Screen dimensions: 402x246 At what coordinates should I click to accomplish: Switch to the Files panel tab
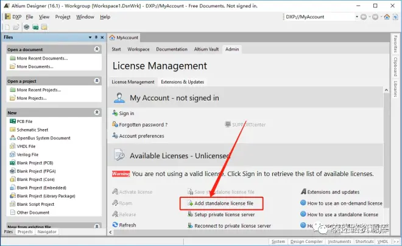[x=9, y=231]
